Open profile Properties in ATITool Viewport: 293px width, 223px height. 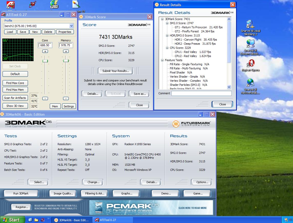[65, 32]
